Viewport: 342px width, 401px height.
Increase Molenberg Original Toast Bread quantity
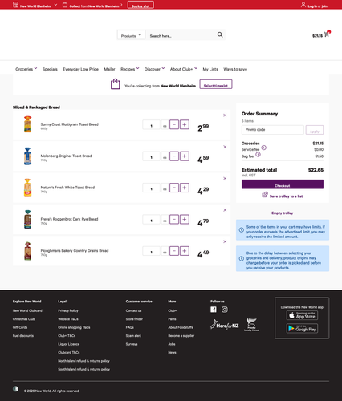[x=185, y=156]
